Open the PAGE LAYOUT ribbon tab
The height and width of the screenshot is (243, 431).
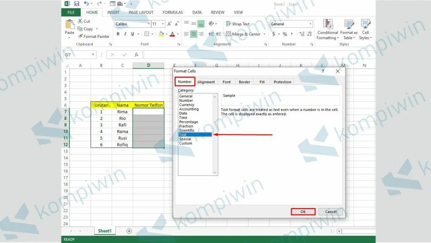click(141, 13)
